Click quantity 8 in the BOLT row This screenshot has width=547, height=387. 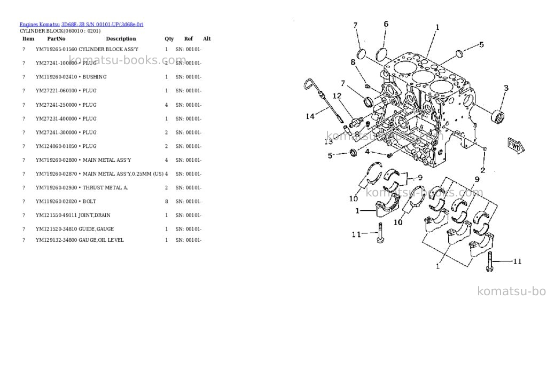167,202
